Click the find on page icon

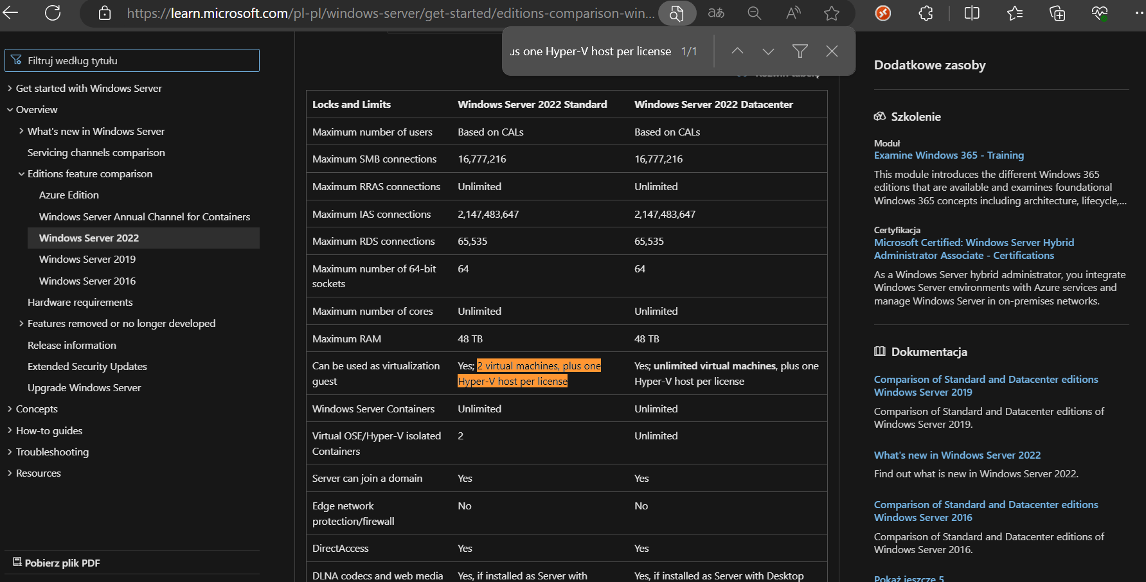[x=677, y=13]
